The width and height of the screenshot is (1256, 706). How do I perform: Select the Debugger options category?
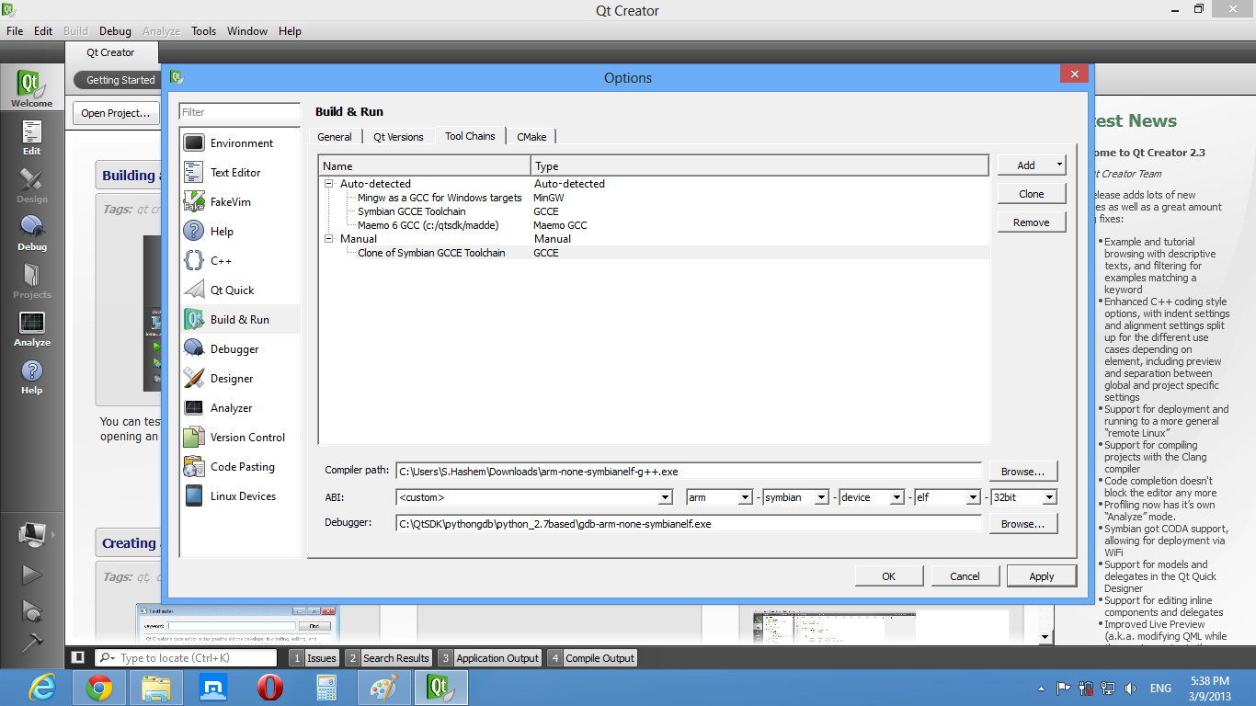point(234,349)
